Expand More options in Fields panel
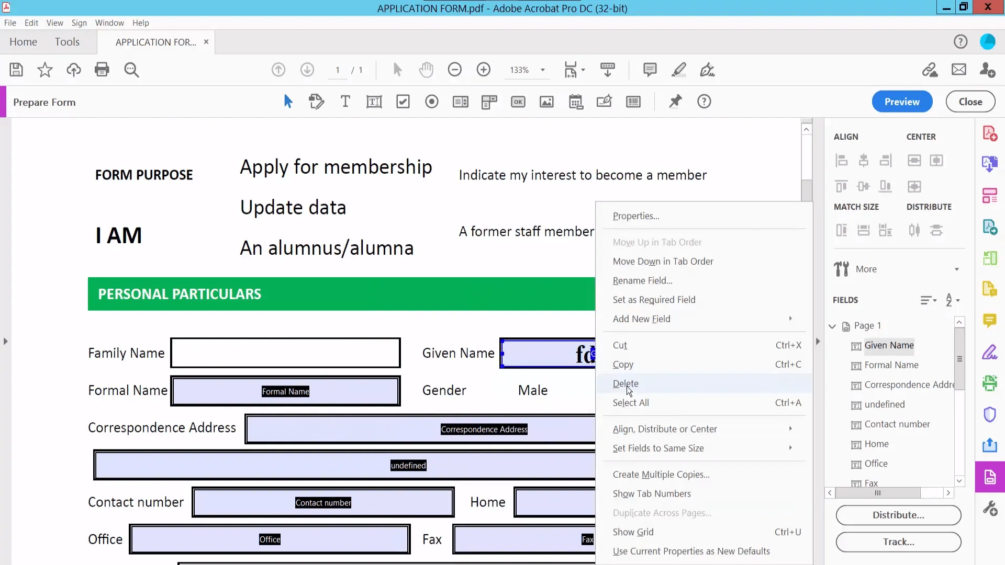 coord(929,299)
